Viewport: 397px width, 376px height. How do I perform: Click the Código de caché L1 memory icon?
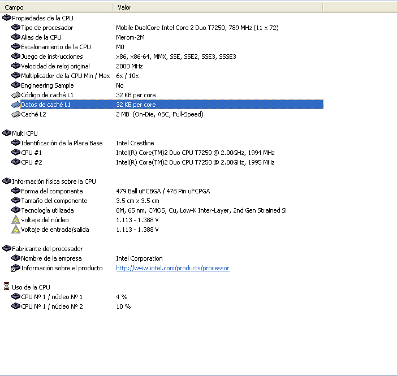16,95
